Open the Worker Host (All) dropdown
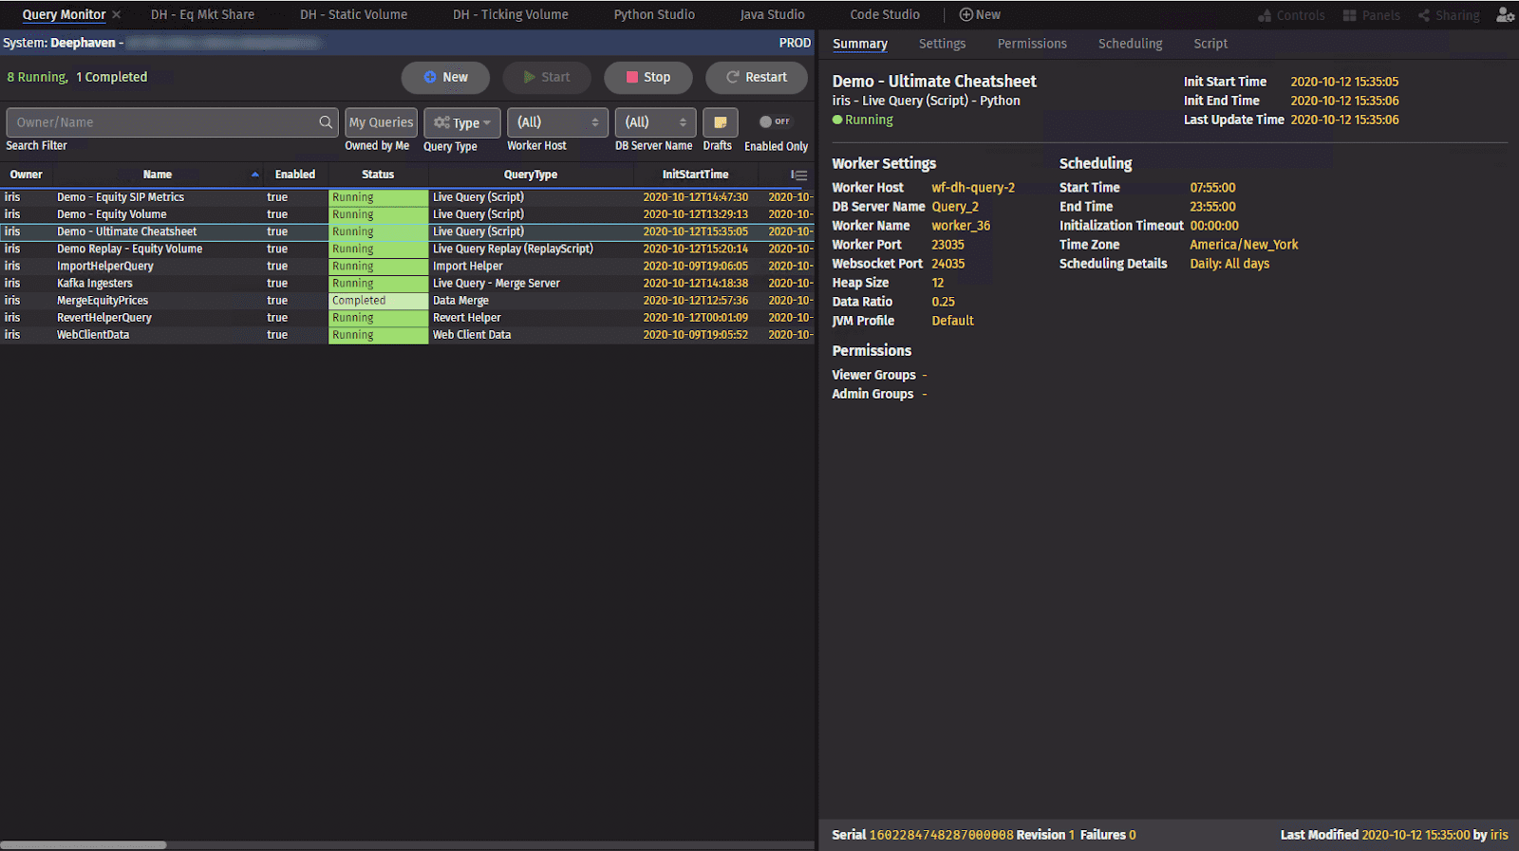This screenshot has width=1519, height=851. 557,122
